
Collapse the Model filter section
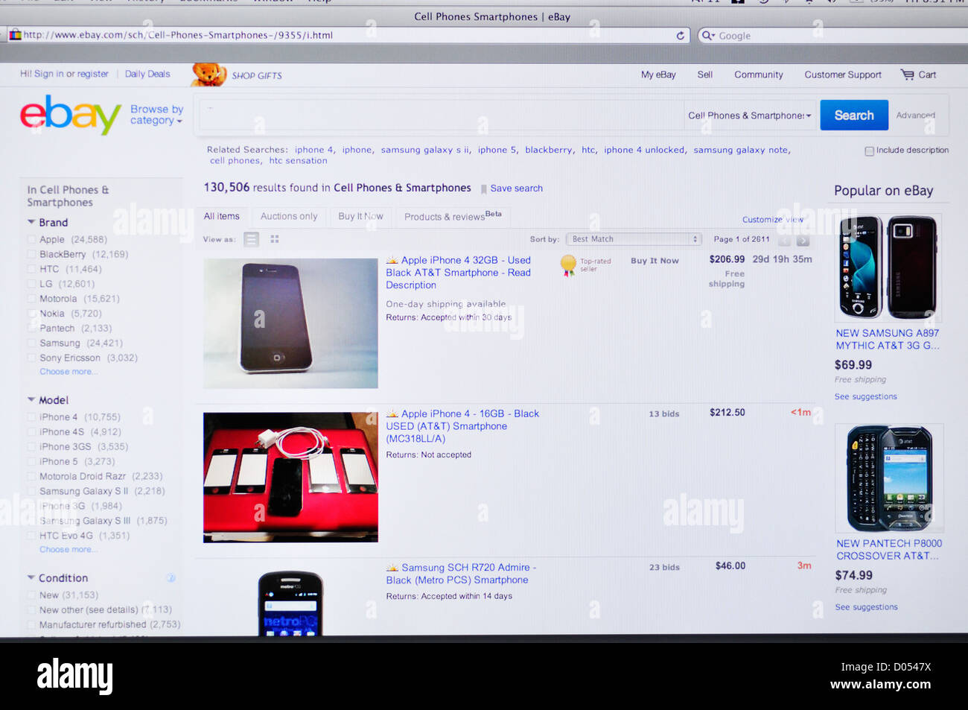(31, 400)
